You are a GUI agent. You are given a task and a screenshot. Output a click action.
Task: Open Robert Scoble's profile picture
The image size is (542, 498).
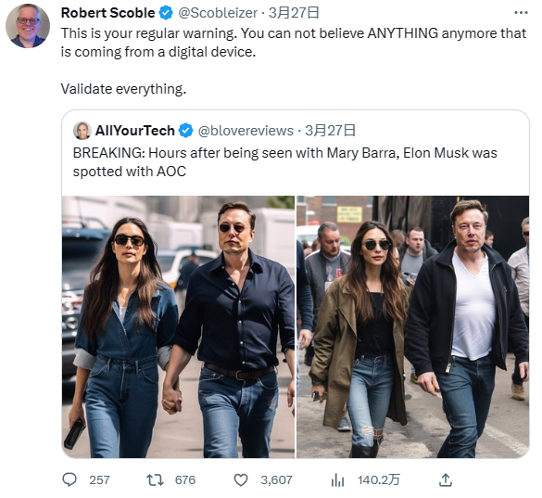[28, 26]
